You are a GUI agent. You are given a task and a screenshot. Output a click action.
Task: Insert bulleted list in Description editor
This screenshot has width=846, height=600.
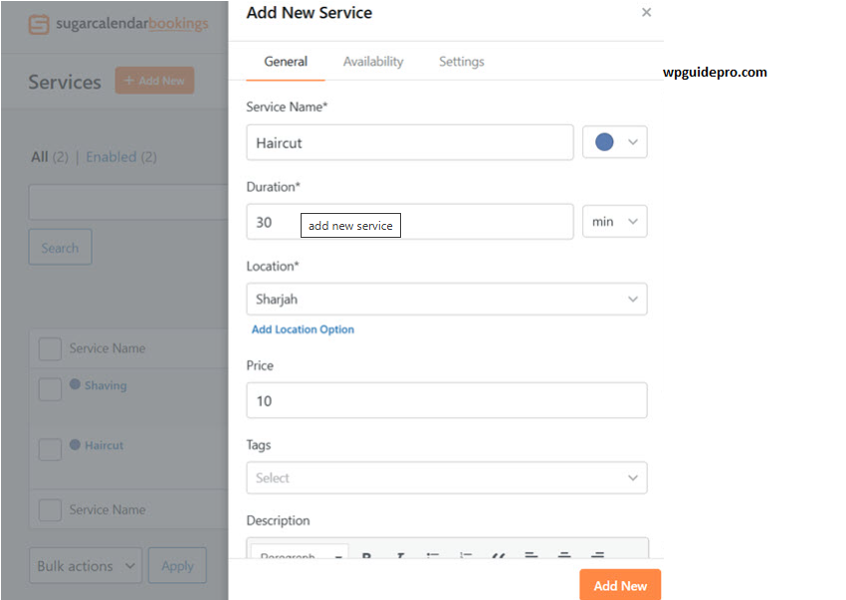433,556
